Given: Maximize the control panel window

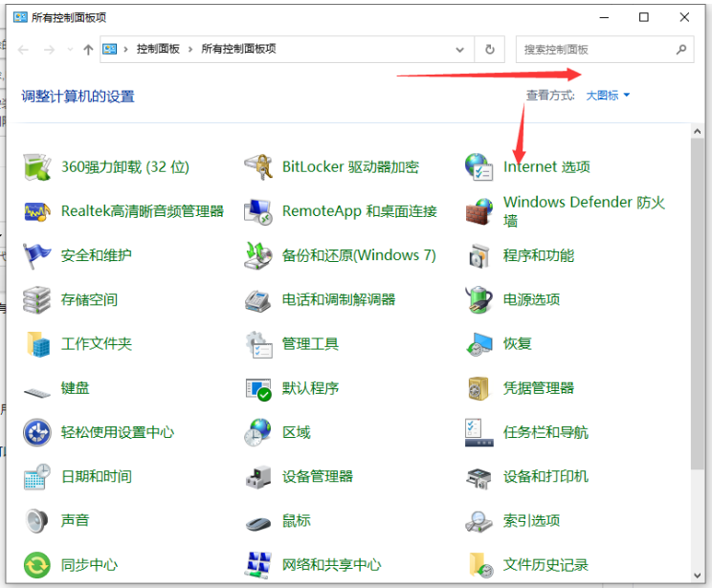Looking at the screenshot, I should pyautogui.click(x=643, y=17).
